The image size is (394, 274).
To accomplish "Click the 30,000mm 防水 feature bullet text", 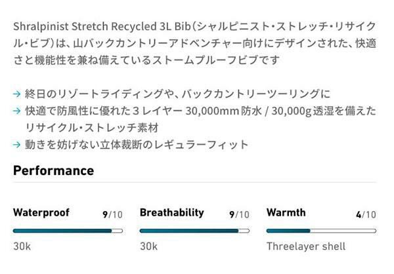I will pyautogui.click(x=197, y=110).
